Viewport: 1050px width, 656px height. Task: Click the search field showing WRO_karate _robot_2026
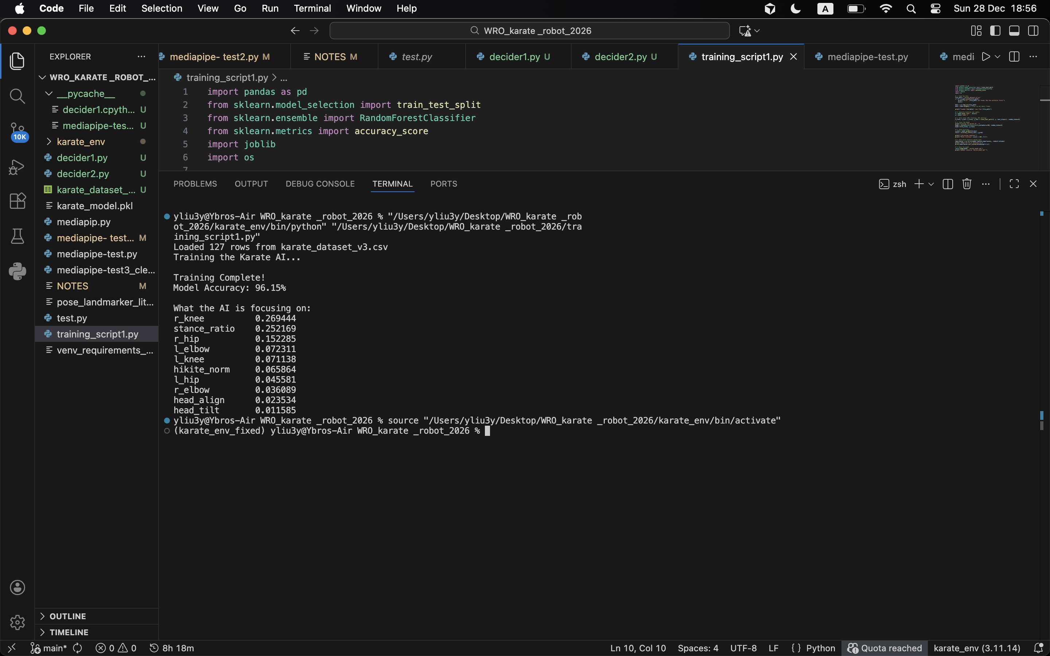coord(529,31)
